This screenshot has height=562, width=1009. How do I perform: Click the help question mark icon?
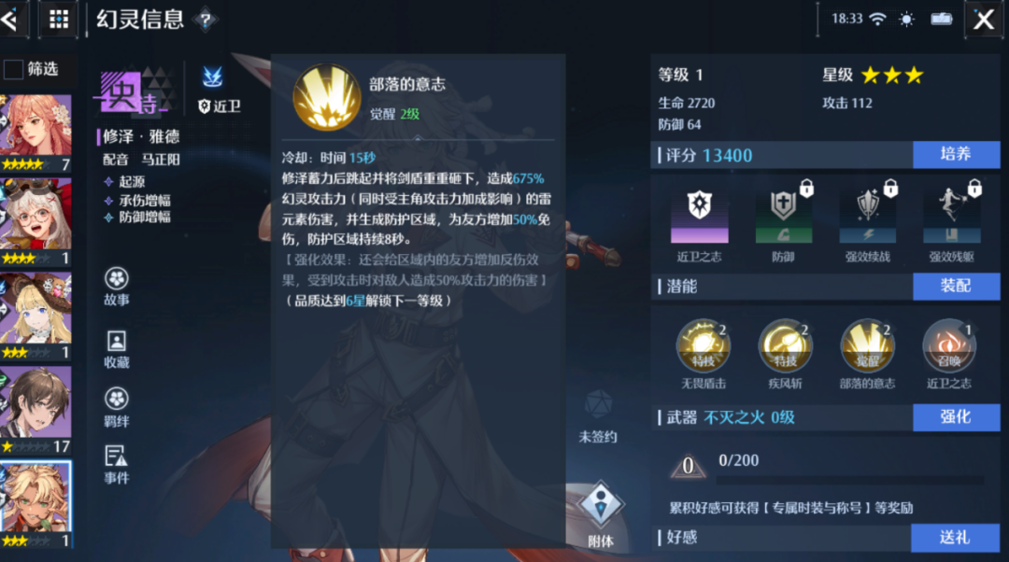pos(206,20)
